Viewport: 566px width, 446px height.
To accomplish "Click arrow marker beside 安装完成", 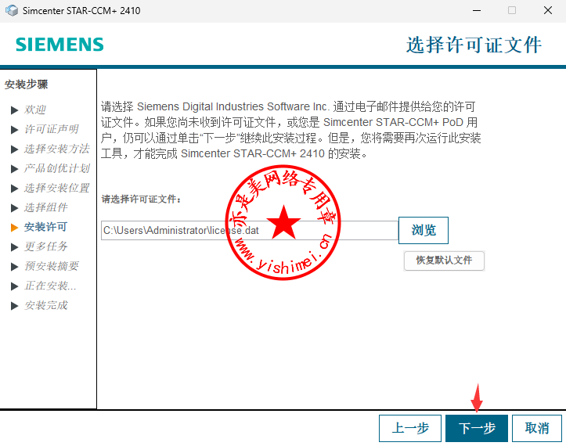I will pyautogui.click(x=14, y=306).
